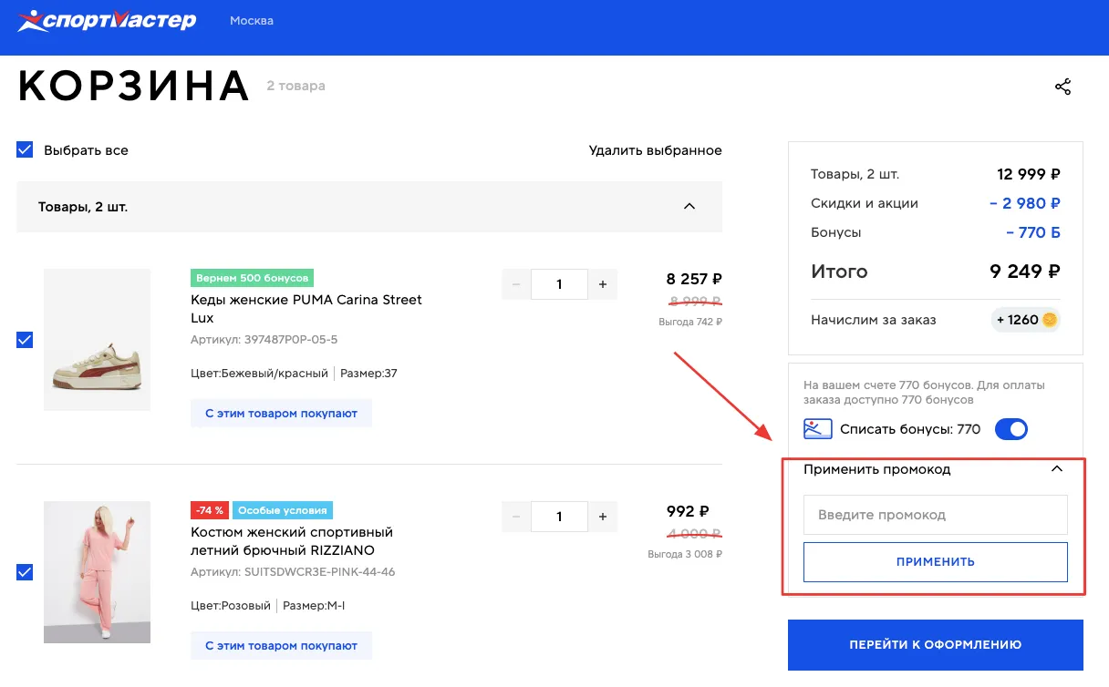Click the pink RIZZIANO suit product image
The width and height of the screenshot is (1109, 687).
click(97, 572)
